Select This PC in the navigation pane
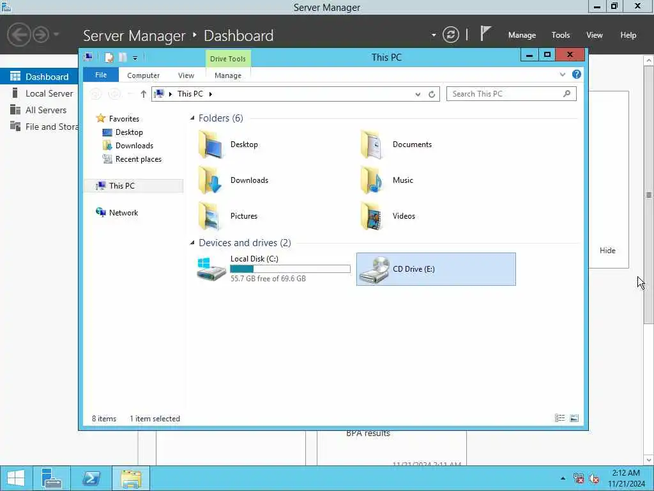This screenshot has width=654, height=491. tap(133, 186)
